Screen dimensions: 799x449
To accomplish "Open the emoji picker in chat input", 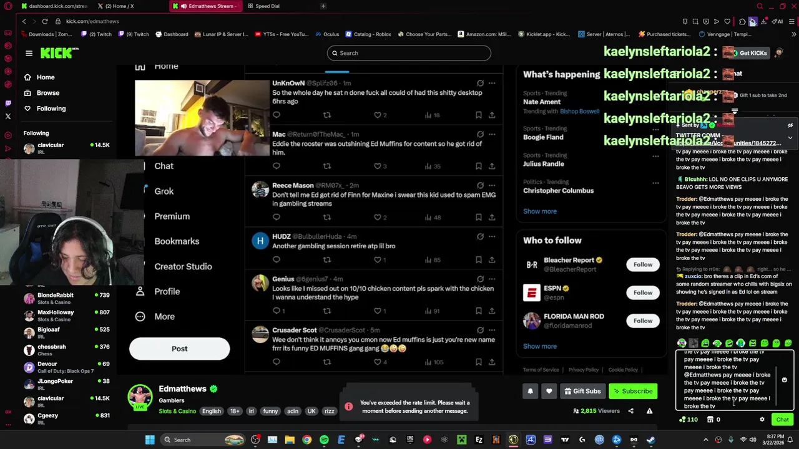I will pos(784,380).
